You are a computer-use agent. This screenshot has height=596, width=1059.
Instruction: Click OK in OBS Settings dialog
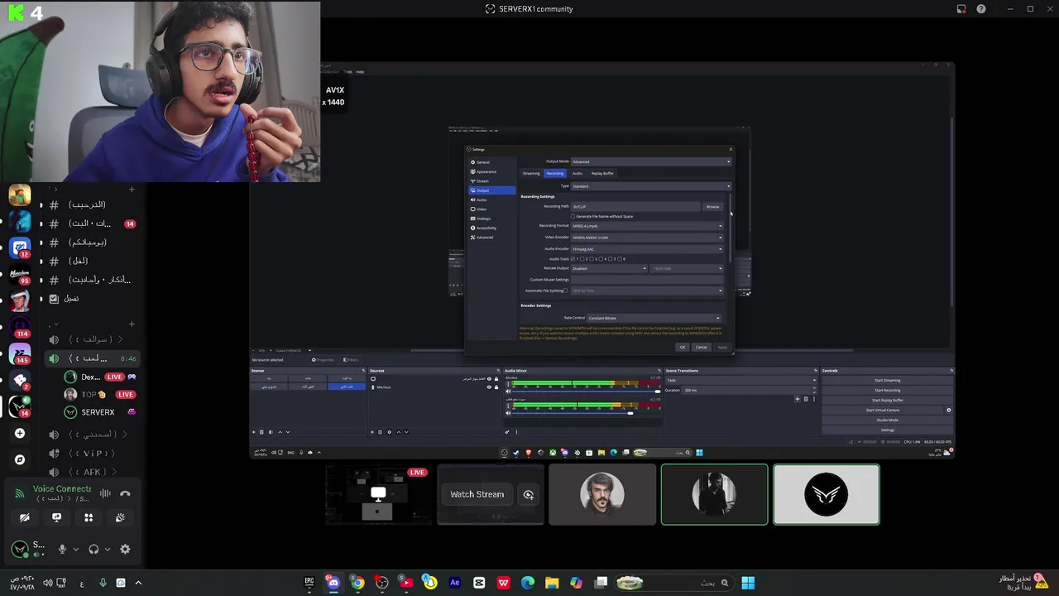click(x=682, y=347)
